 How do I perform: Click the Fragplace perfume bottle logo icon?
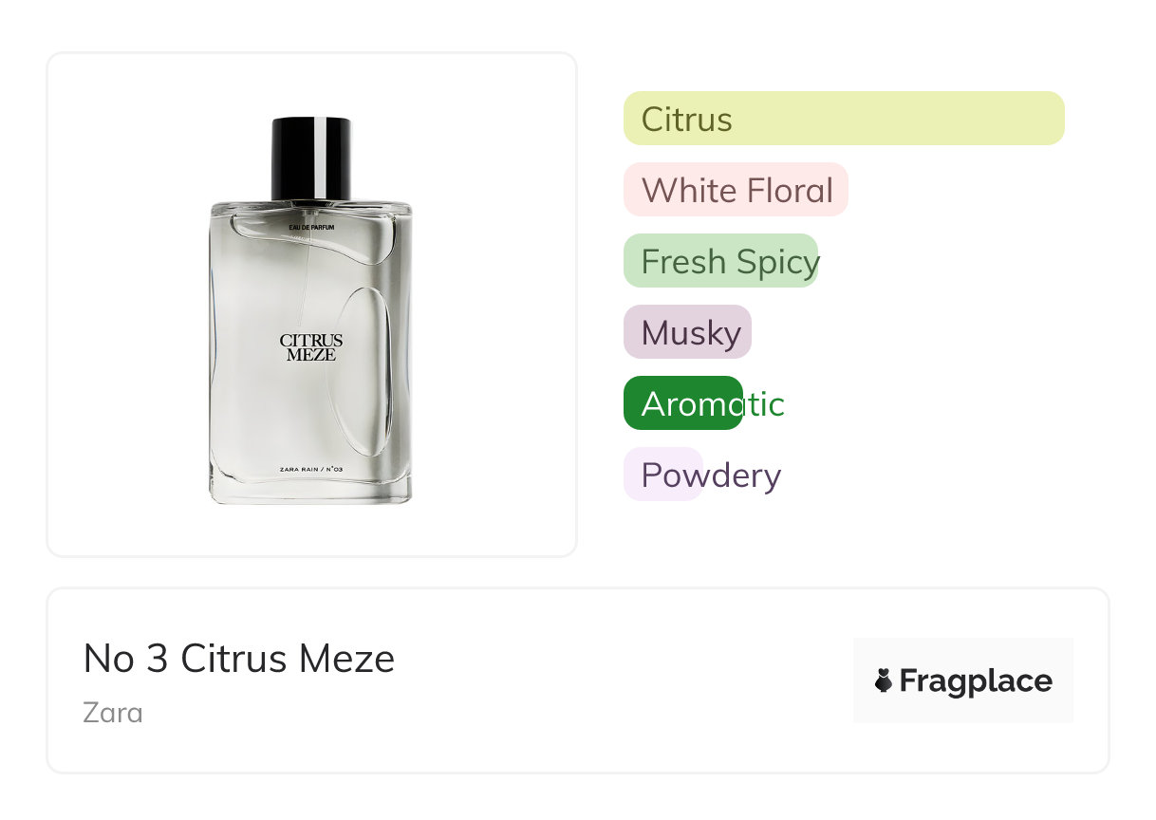pos(884,680)
